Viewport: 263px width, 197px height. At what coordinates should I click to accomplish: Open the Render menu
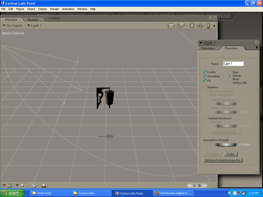[x=54, y=9]
